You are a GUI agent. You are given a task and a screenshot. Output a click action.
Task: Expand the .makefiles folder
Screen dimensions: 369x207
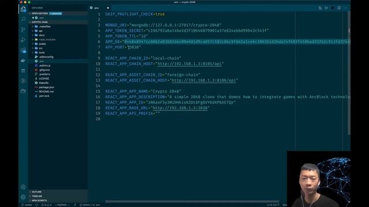(x=44, y=26)
